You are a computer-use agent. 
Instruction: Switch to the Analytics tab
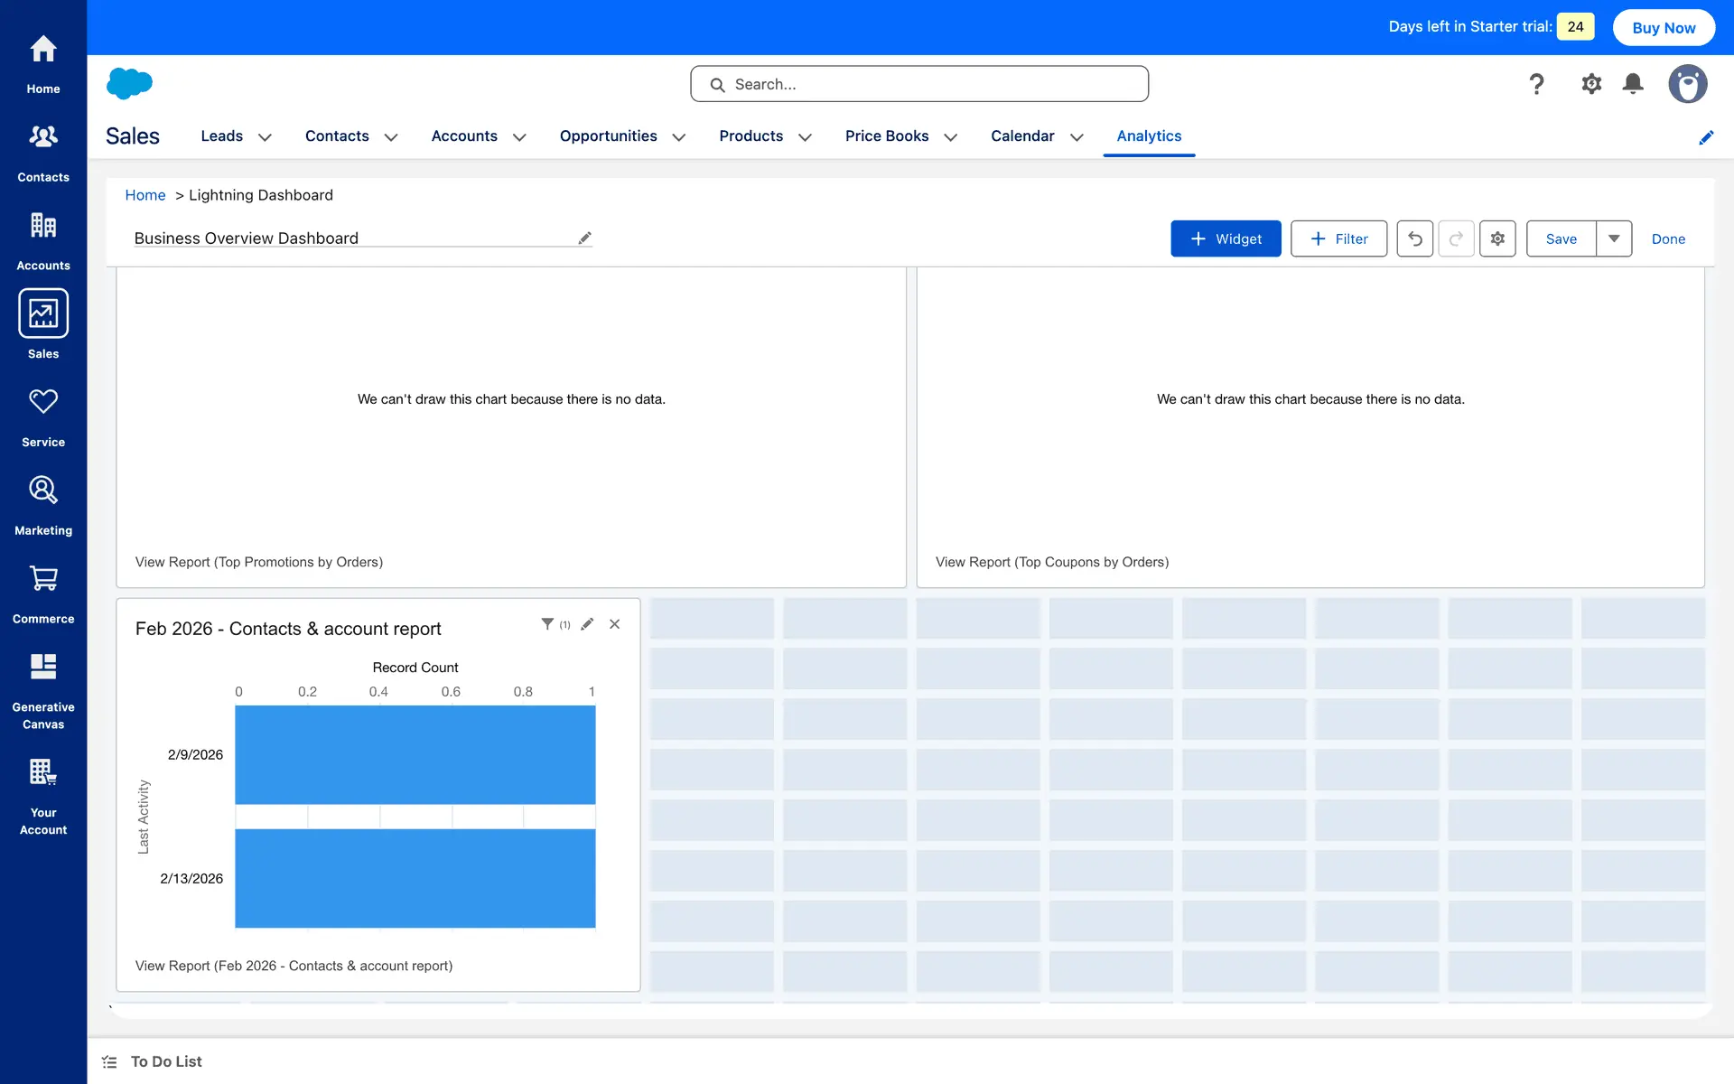(x=1149, y=135)
